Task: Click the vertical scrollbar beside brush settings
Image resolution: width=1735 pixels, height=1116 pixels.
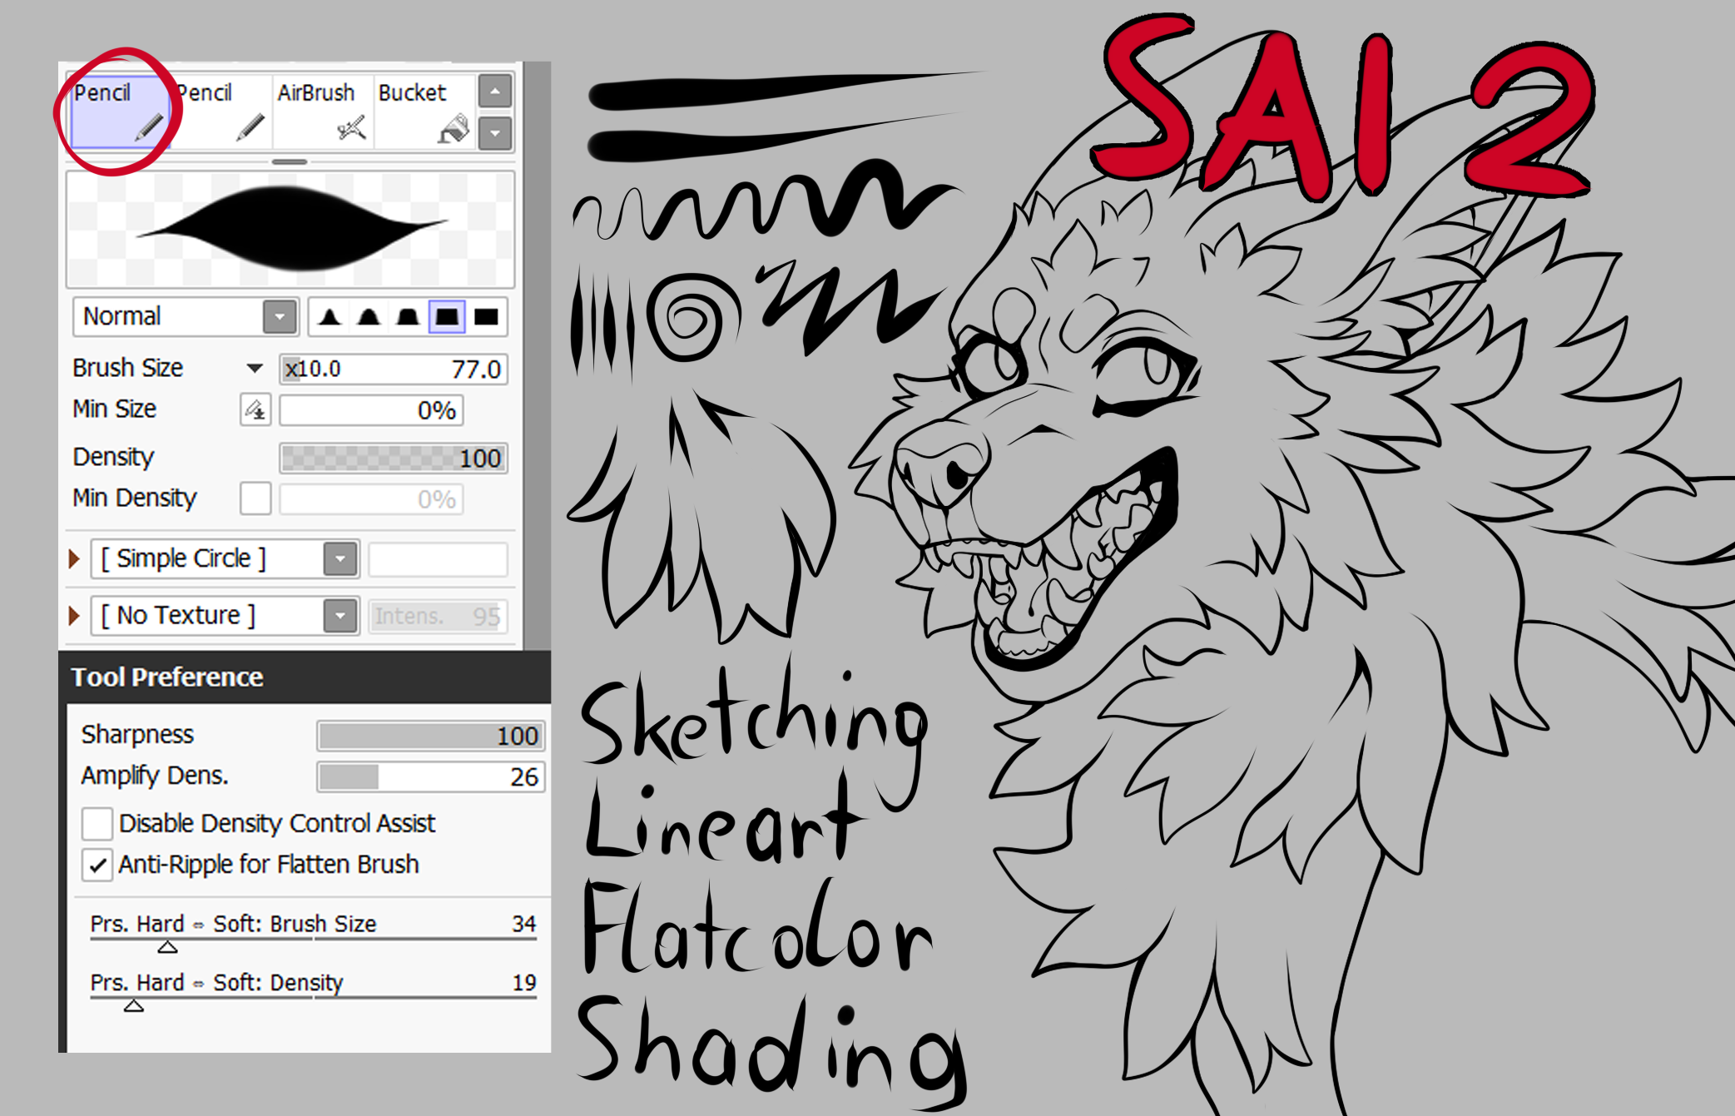Action: click(x=536, y=356)
